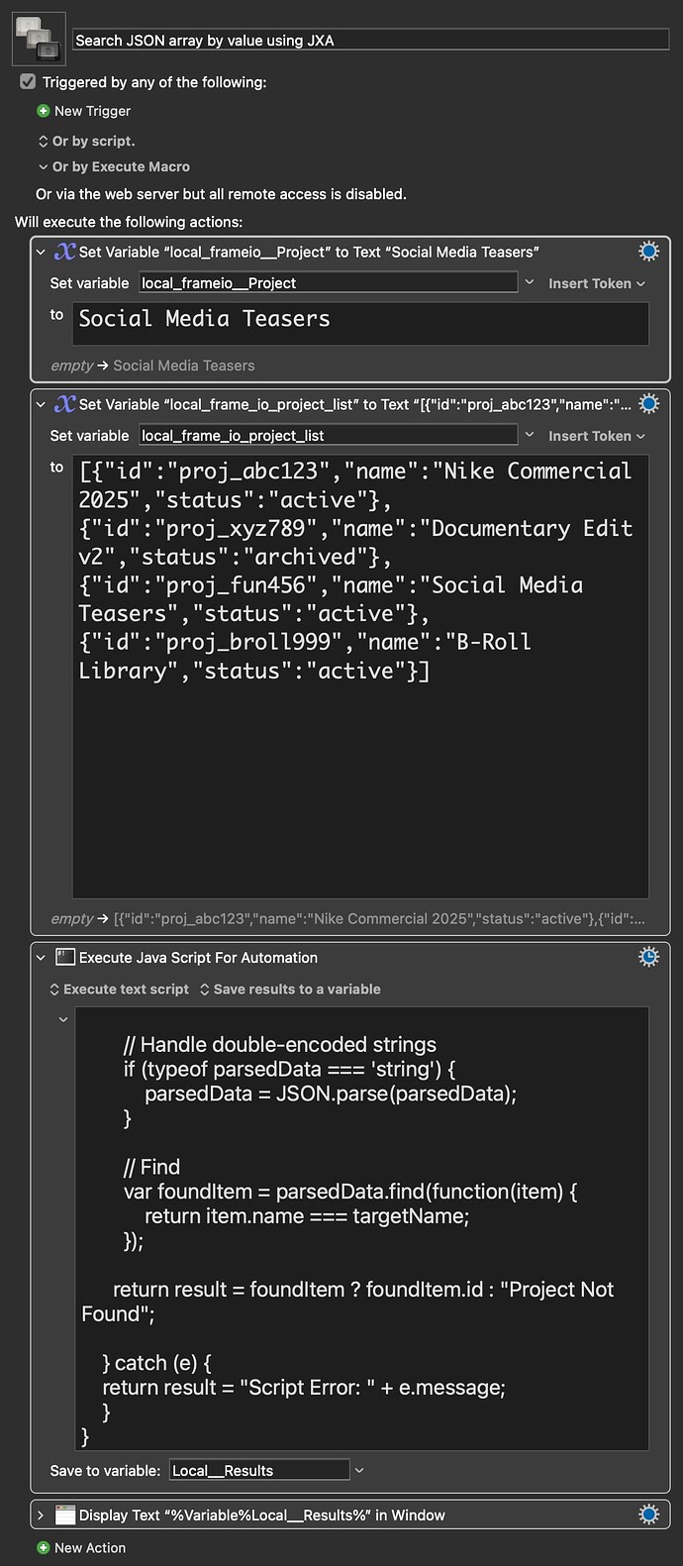The image size is (683, 1566).
Task: Toggle the 'Triggered by any of the following' checkbox
Action: (28, 82)
